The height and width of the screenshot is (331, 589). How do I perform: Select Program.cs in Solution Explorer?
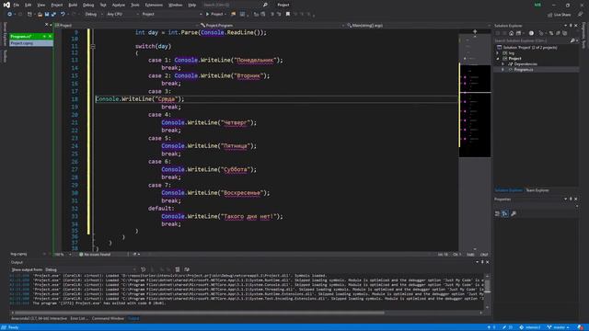tap(524, 70)
